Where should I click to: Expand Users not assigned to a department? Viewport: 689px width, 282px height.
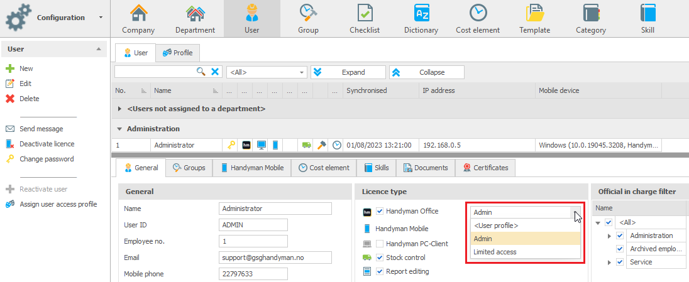(120, 108)
